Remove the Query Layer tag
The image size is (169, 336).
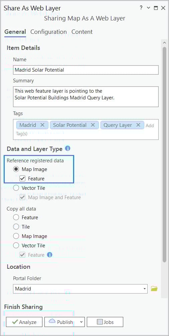(x=138, y=125)
